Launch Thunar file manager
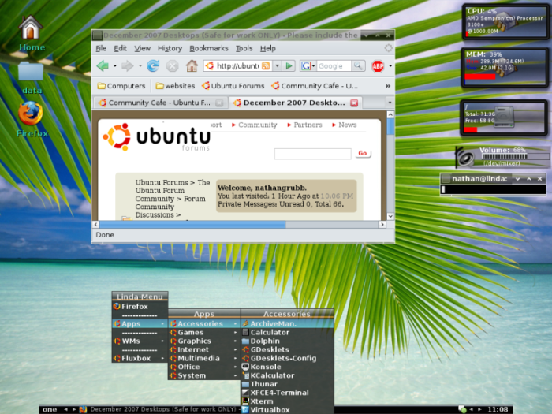 (287, 384)
